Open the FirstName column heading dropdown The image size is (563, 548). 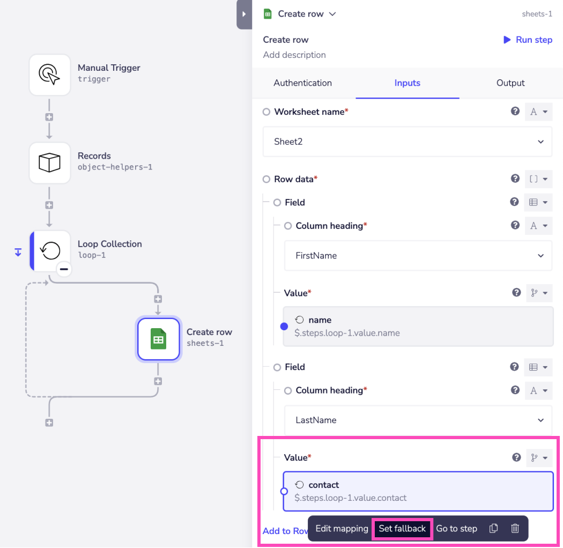(418, 256)
